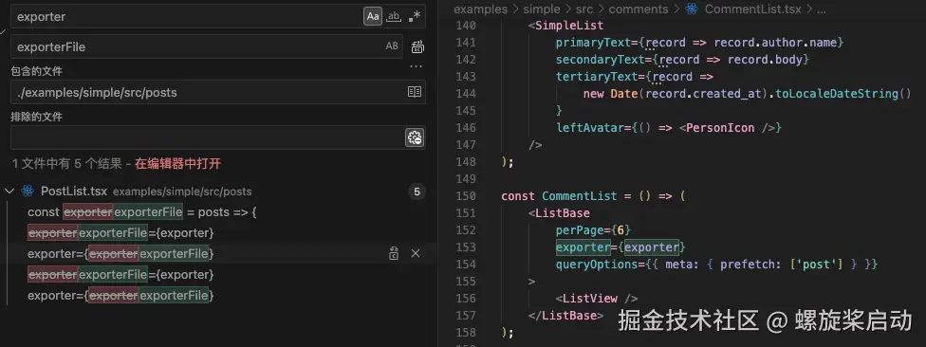Image resolution: width=926 pixels, height=347 pixels.
Task: Click simple breadcrumb segment
Action: [x=542, y=9]
